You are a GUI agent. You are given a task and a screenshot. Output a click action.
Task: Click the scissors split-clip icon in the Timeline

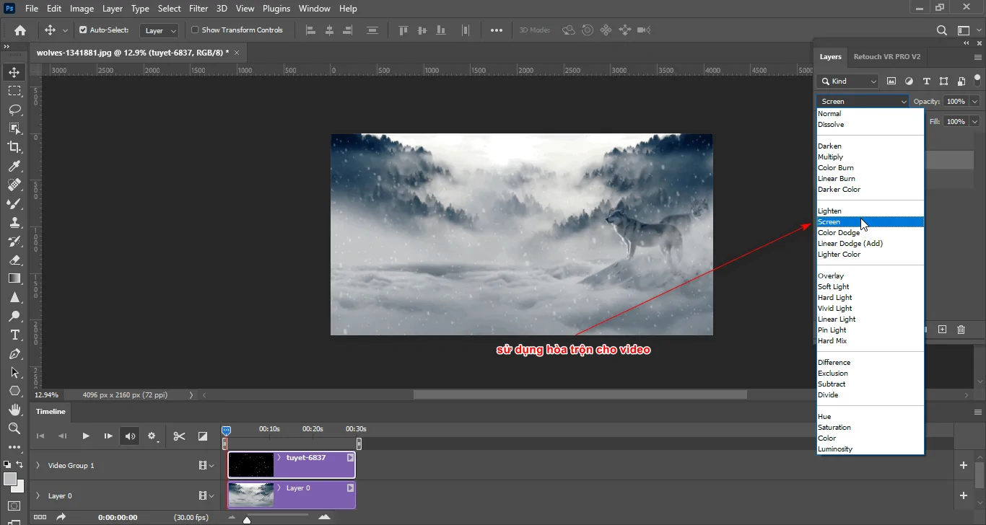point(178,436)
